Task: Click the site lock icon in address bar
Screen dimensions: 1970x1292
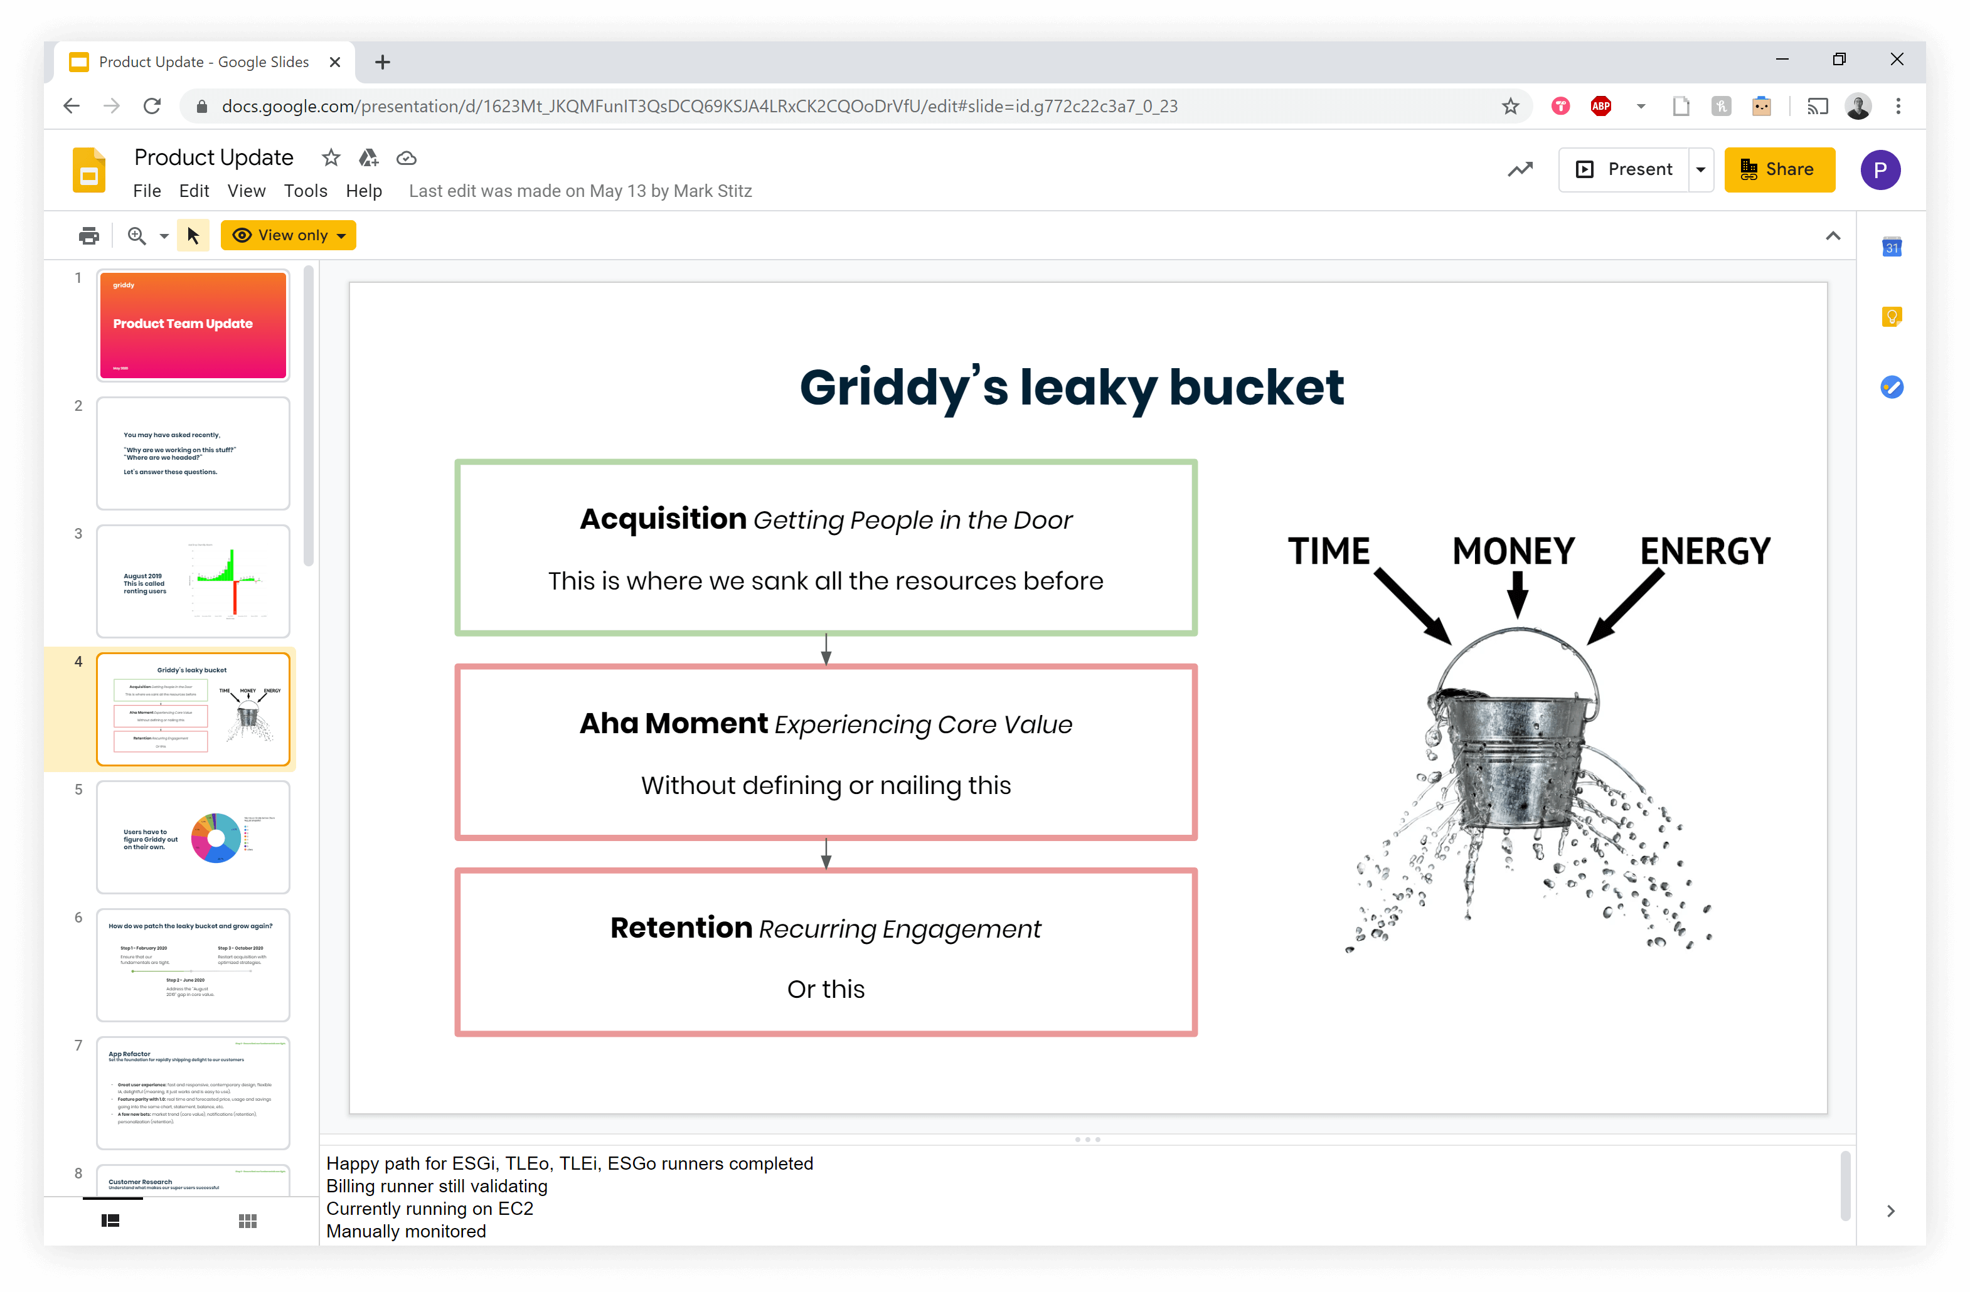Action: (x=201, y=106)
